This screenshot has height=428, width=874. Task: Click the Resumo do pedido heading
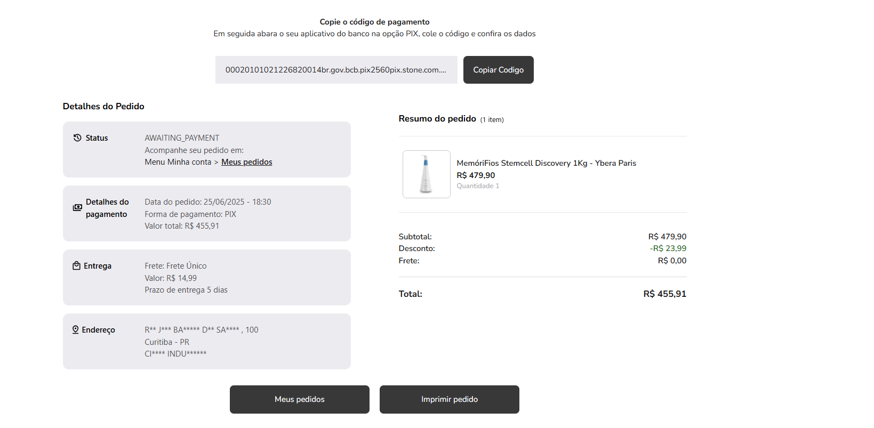pyautogui.click(x=437, y=119)
